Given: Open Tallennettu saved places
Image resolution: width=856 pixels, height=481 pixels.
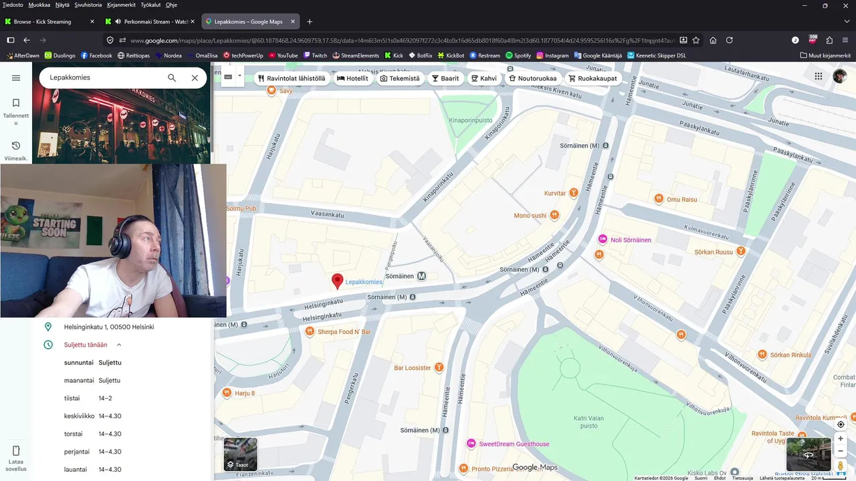Looking at the screenshot, I should pyautogui.click(x=16, y=112).
